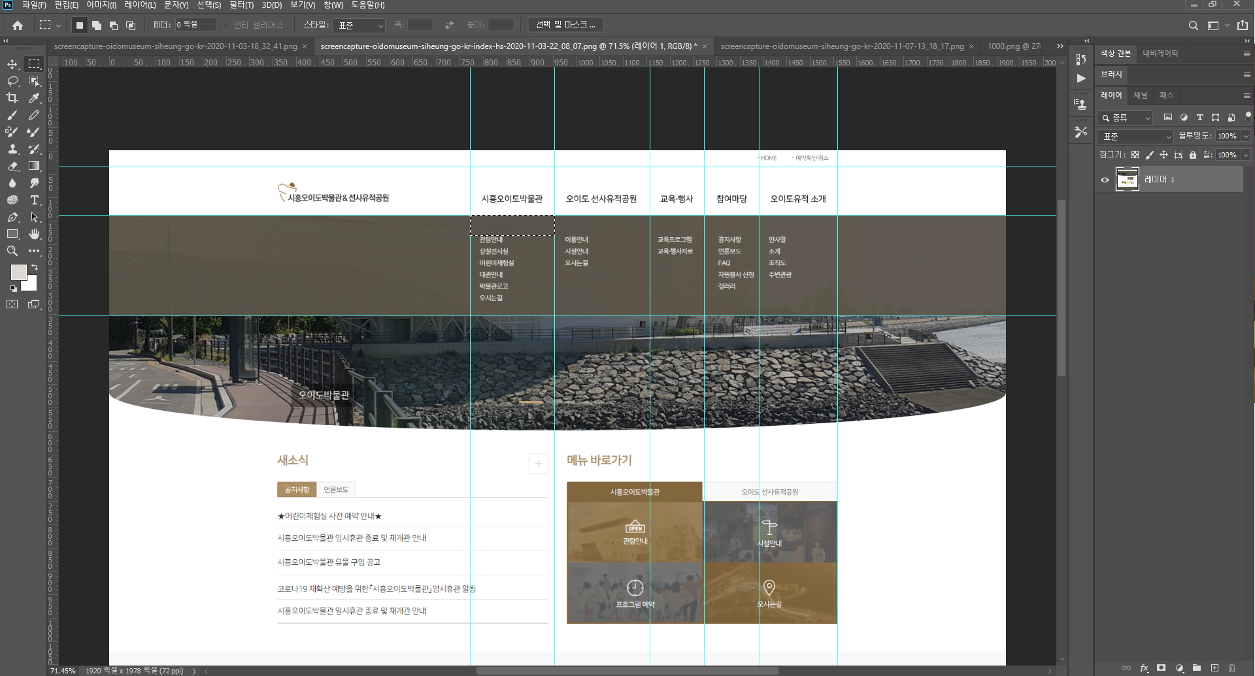Select the Path Selection tool
Image resolution: width=1255 pixels, height=676 pixels.
point(34,217)
